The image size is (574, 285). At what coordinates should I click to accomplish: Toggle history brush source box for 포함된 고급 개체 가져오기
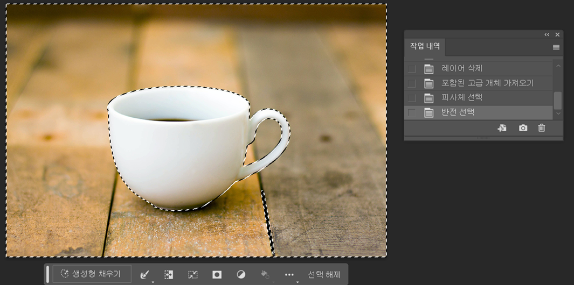click(412, 83)
